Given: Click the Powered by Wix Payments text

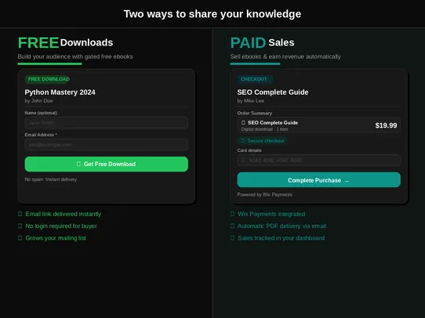Looking at the screenshot, I should (x=265, y=194).
